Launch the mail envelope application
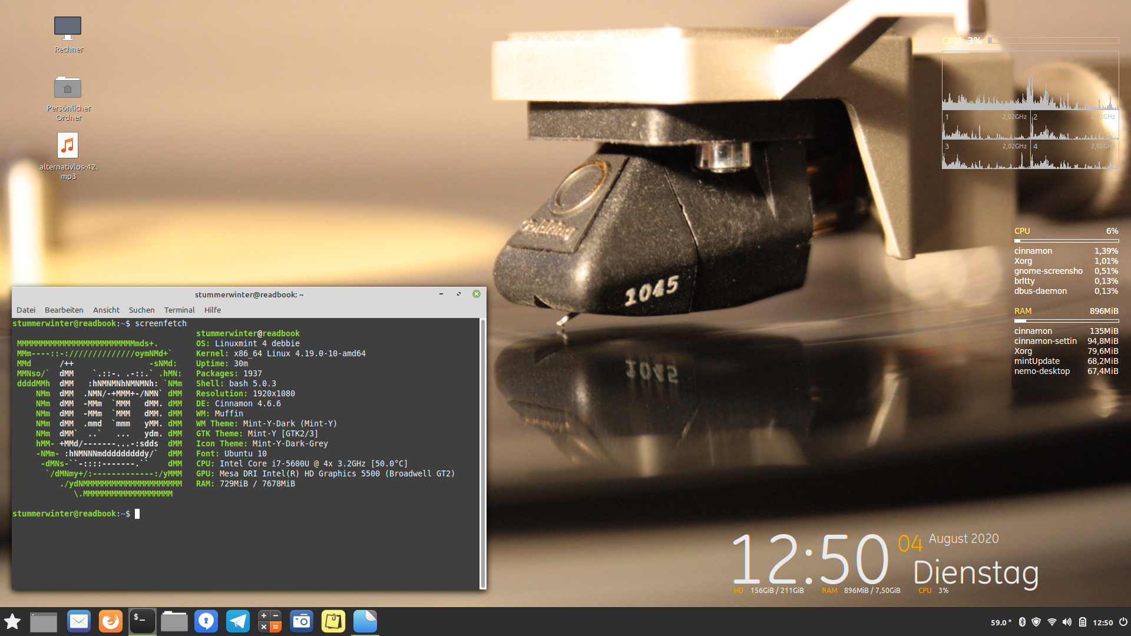 point(79,621)
